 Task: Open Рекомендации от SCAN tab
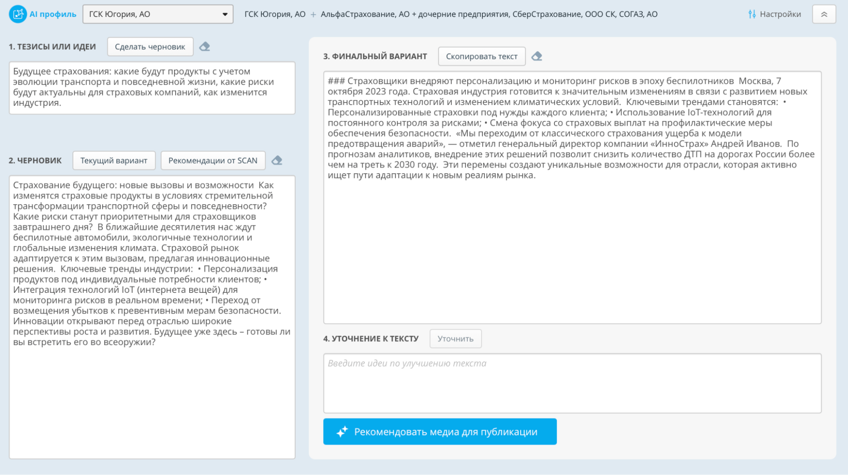point(213,160)
